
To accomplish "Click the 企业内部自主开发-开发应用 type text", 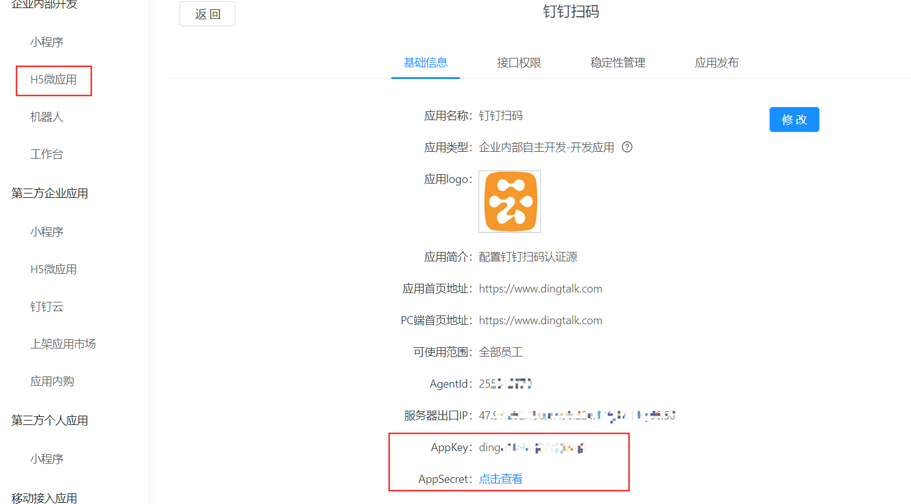I will [546, 147].
